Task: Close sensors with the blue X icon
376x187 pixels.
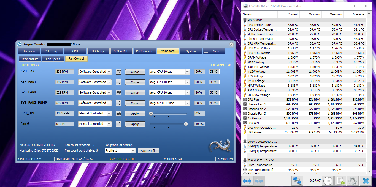Action: 366,181
